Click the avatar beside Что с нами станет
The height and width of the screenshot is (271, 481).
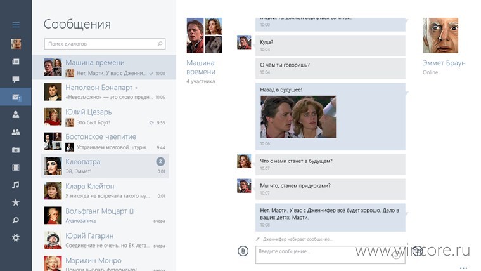pos(244,161)
